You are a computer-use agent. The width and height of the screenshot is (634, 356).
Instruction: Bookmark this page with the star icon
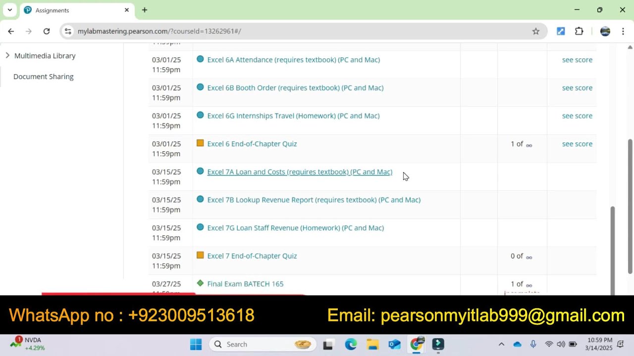(536, 31)
